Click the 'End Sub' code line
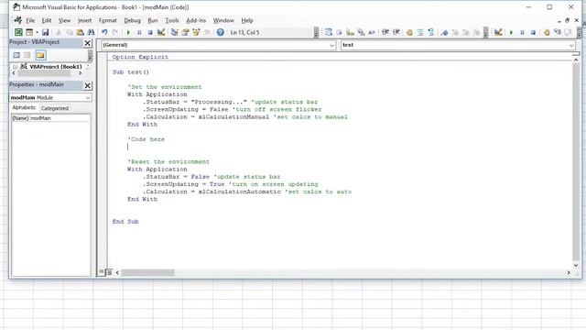The width and height of the screenshot is (586, 330). (x=125, y=222)
